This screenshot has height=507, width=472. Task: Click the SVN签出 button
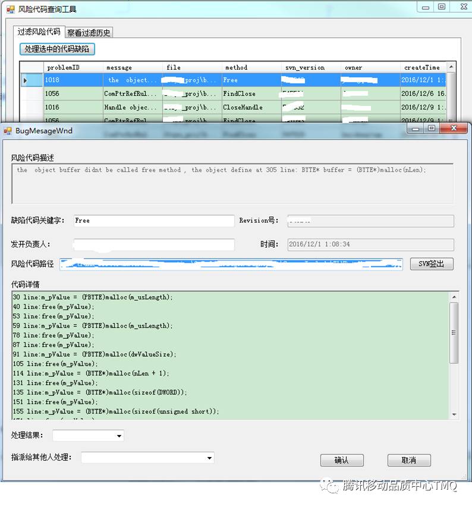click(432, 264)
